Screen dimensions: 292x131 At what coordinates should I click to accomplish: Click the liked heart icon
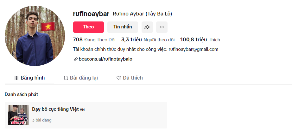(x=119, y=78)
